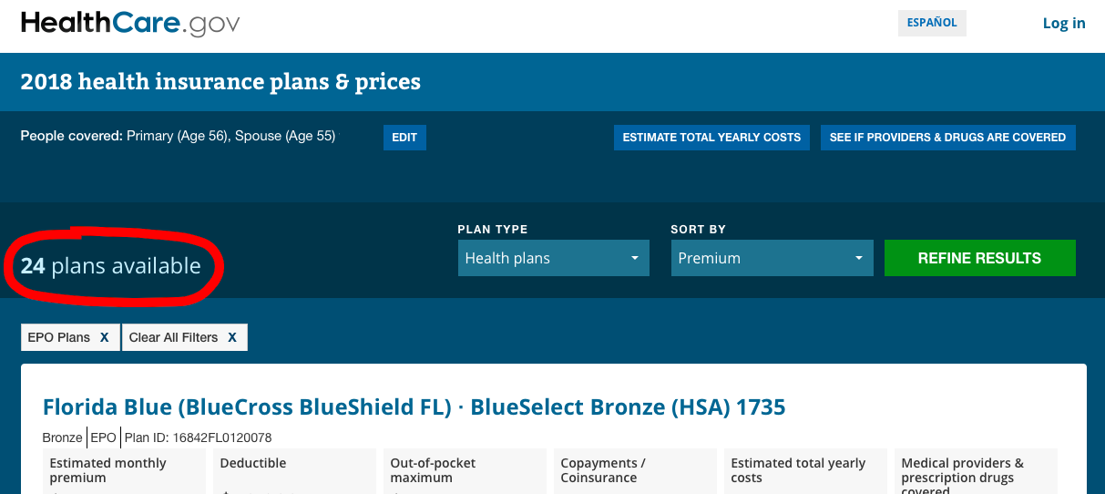
Task: Click the 24 plans available text
Action: (x=111, y=266)
